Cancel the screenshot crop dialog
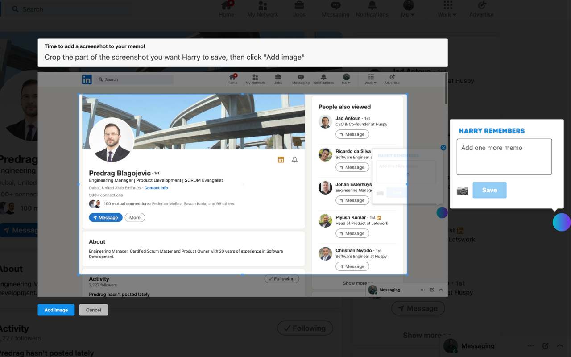The width and height of the screenshot is (571, 357). click(94, 310)
